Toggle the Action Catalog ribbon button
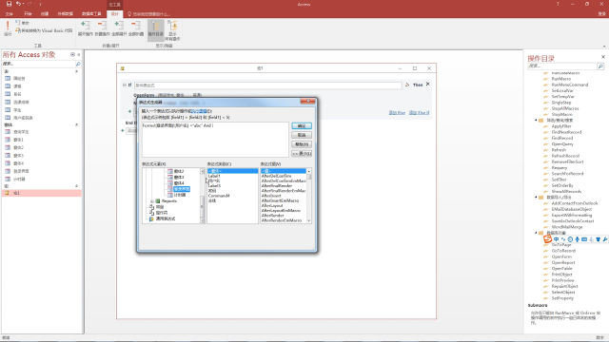Viewport: 609px width, 342px height. pyautogui.click(x=155, y=29)
